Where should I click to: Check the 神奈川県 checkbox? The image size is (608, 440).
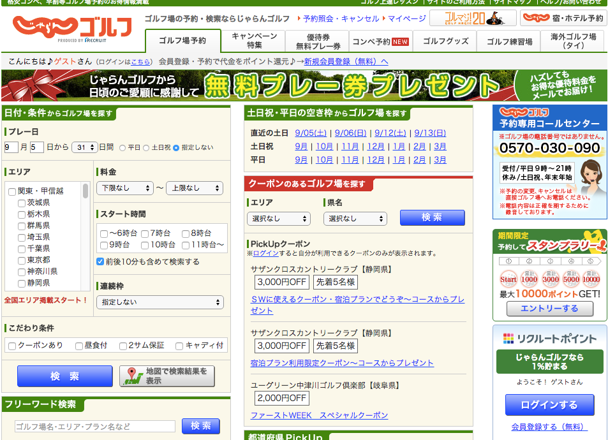(22, 272)
